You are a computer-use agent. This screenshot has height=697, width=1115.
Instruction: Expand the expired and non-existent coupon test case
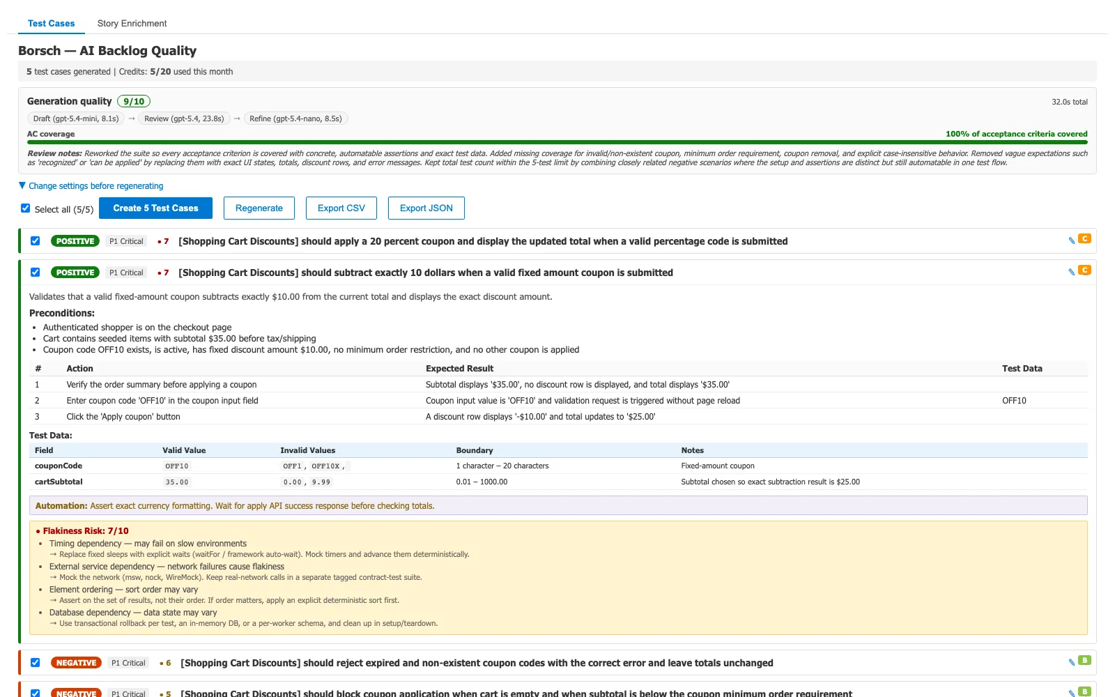(477, 663)
